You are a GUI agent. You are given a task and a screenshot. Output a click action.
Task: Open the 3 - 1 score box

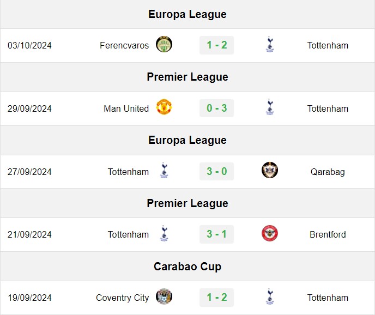pos(217,234)
